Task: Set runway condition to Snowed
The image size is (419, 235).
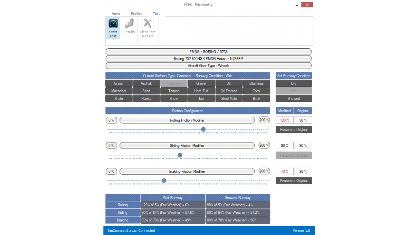Action: (x=294, y=98)
